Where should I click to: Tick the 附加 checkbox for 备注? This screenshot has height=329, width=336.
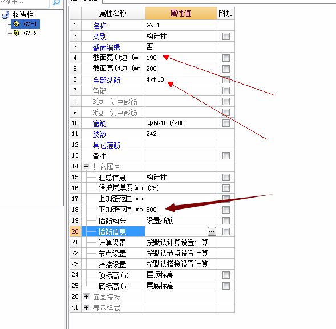coord(226,155)
